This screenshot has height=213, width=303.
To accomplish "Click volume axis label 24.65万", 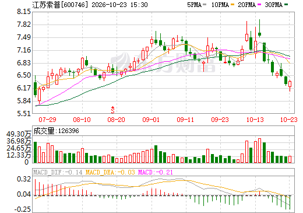I will click(19, 148).
